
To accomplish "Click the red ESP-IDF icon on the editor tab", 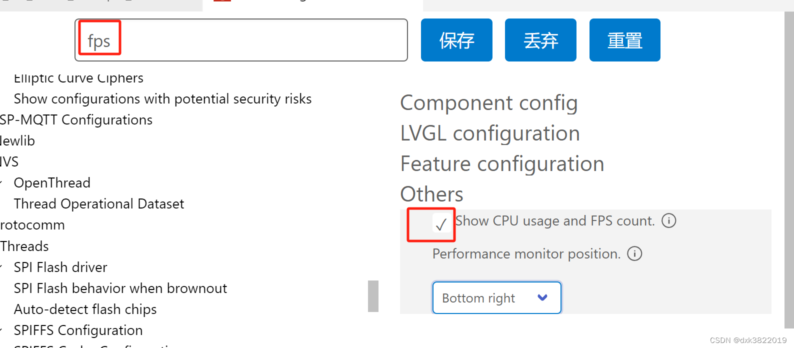I will (x=222, y=2).
